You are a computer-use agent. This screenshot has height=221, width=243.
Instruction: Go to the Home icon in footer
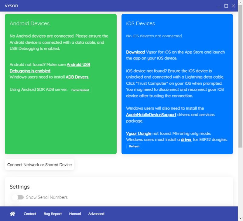coord(12,214)
